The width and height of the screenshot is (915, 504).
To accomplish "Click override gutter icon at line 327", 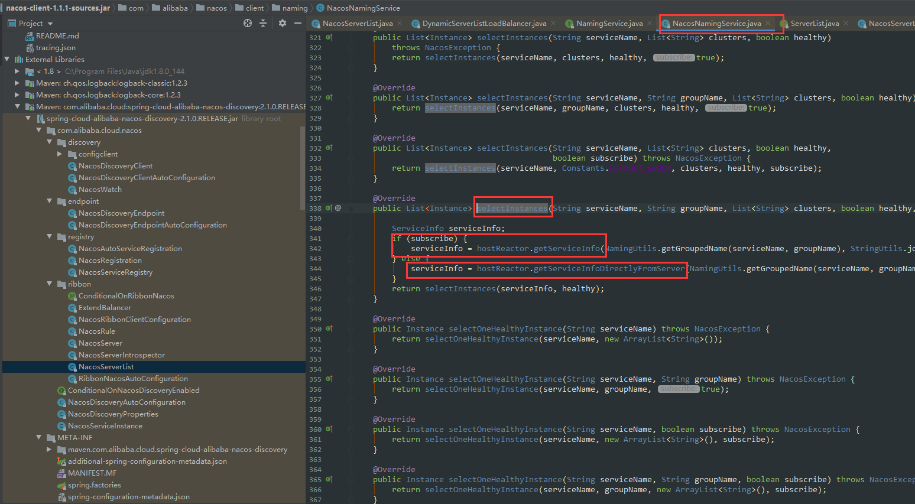I will pyautogui.click(x=329, y=97).
